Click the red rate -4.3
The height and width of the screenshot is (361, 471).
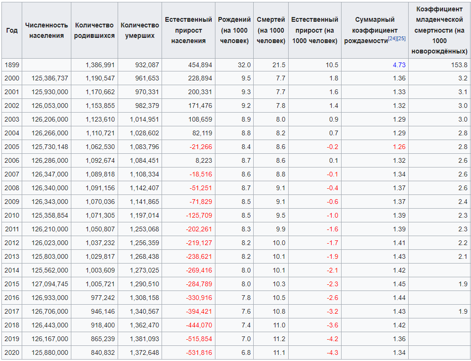[x=333, y=353]
